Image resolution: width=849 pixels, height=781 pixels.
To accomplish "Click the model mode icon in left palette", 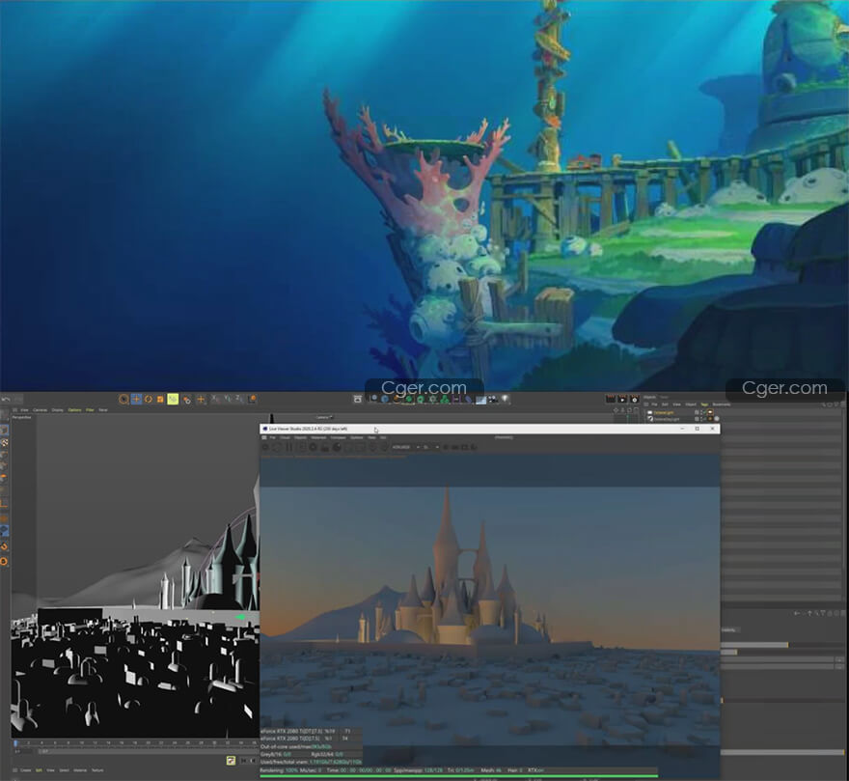I will tap(4, 430).
